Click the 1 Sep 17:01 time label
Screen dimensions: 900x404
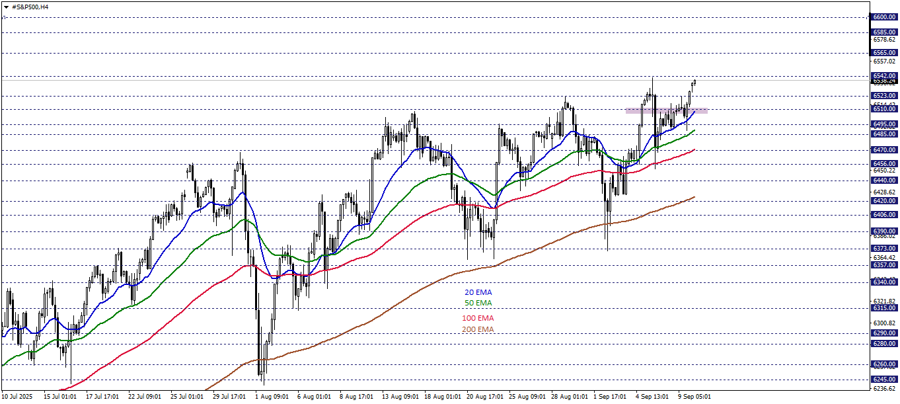click(610, 397)
